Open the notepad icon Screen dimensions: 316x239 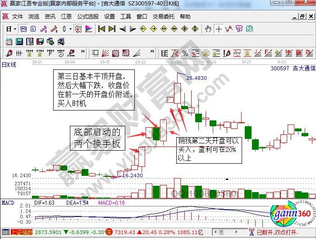(x=30, y=41)
